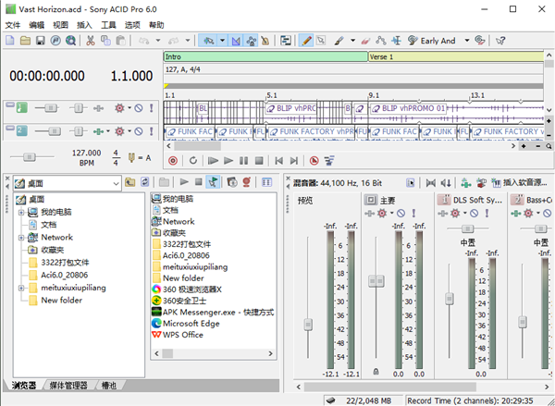555x406 pixels.
Task: Save the project with the floppy disk icon
Action: 40,41
